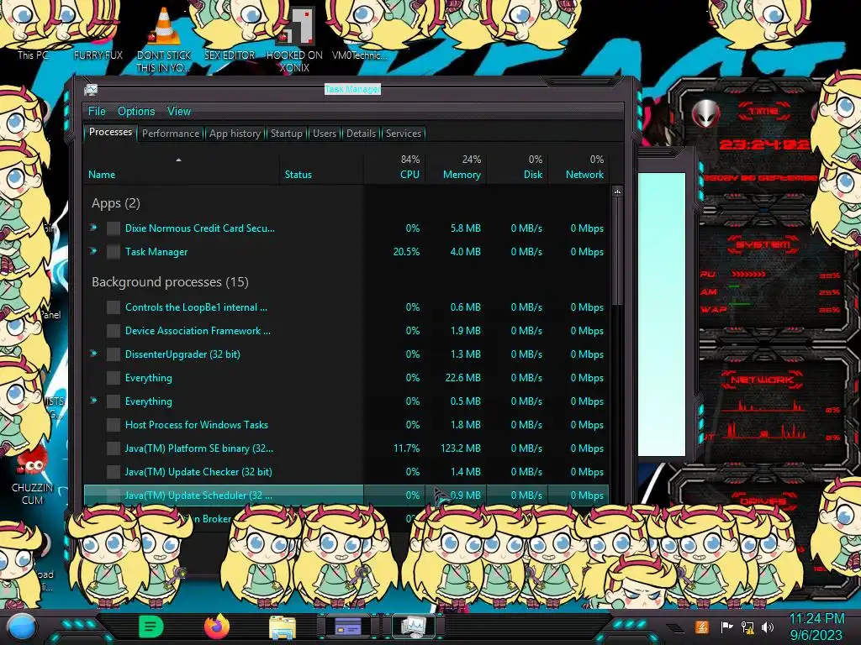
Task: Click the network tray icon
Action: pos(747,627)
